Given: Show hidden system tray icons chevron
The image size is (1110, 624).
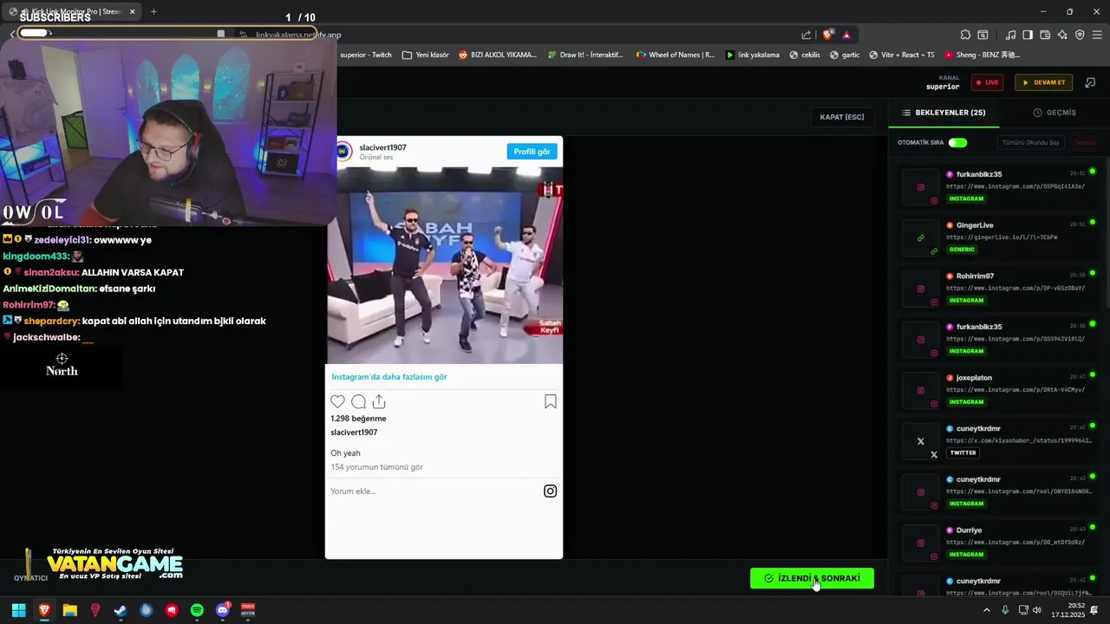Looking at the screenshot, I should (x=986, y=610).
